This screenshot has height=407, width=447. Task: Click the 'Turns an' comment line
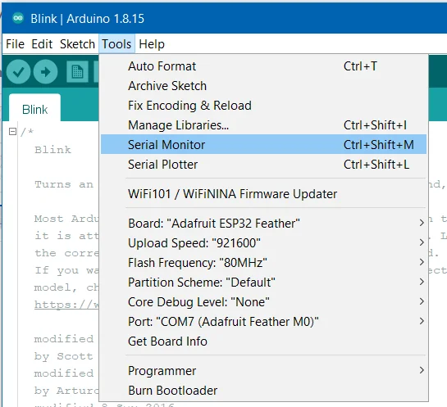pyautogui.click(x=64, y=184)
